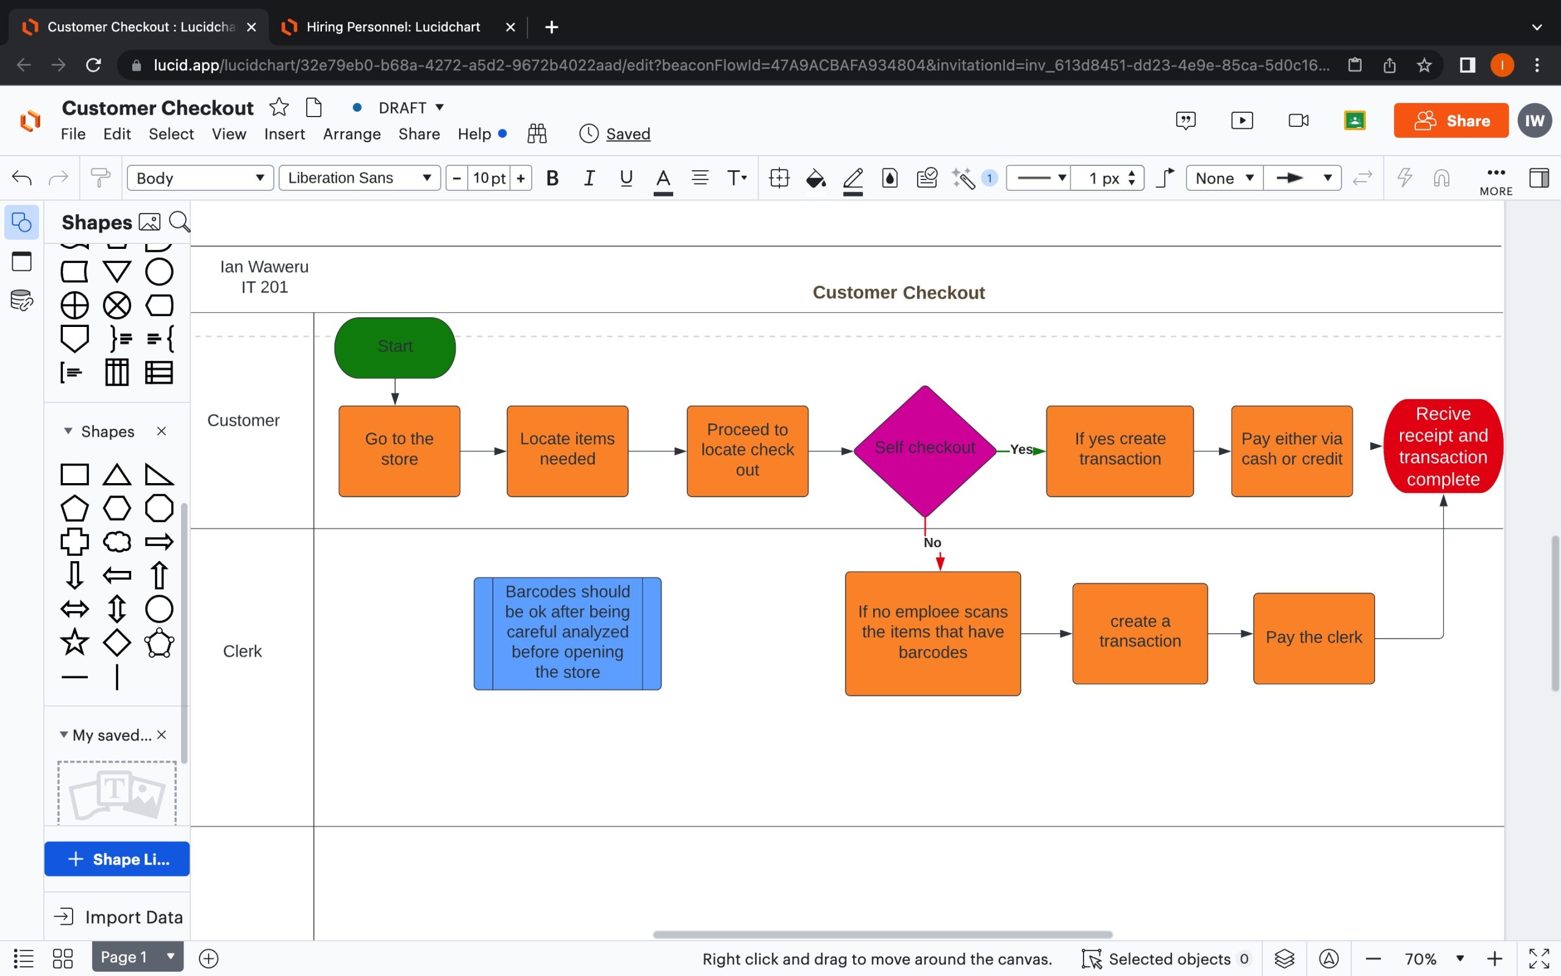Decrease font size with minus button

click(457, 178)
